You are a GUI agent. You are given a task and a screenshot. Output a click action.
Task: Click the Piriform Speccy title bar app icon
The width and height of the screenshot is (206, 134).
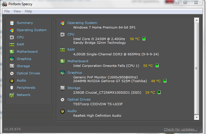click(x=5, y=4)
